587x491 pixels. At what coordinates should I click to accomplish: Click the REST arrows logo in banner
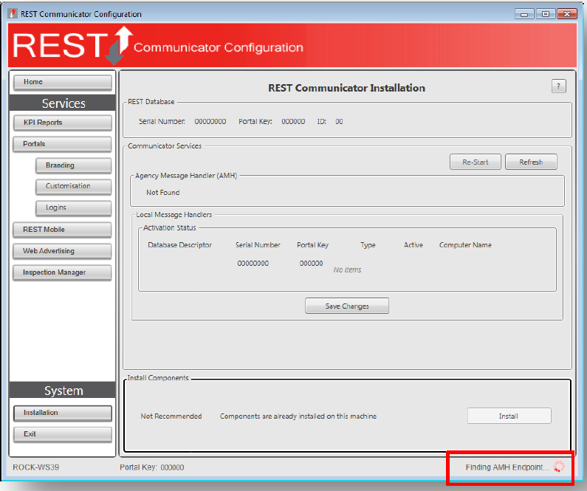click(119, 45)
